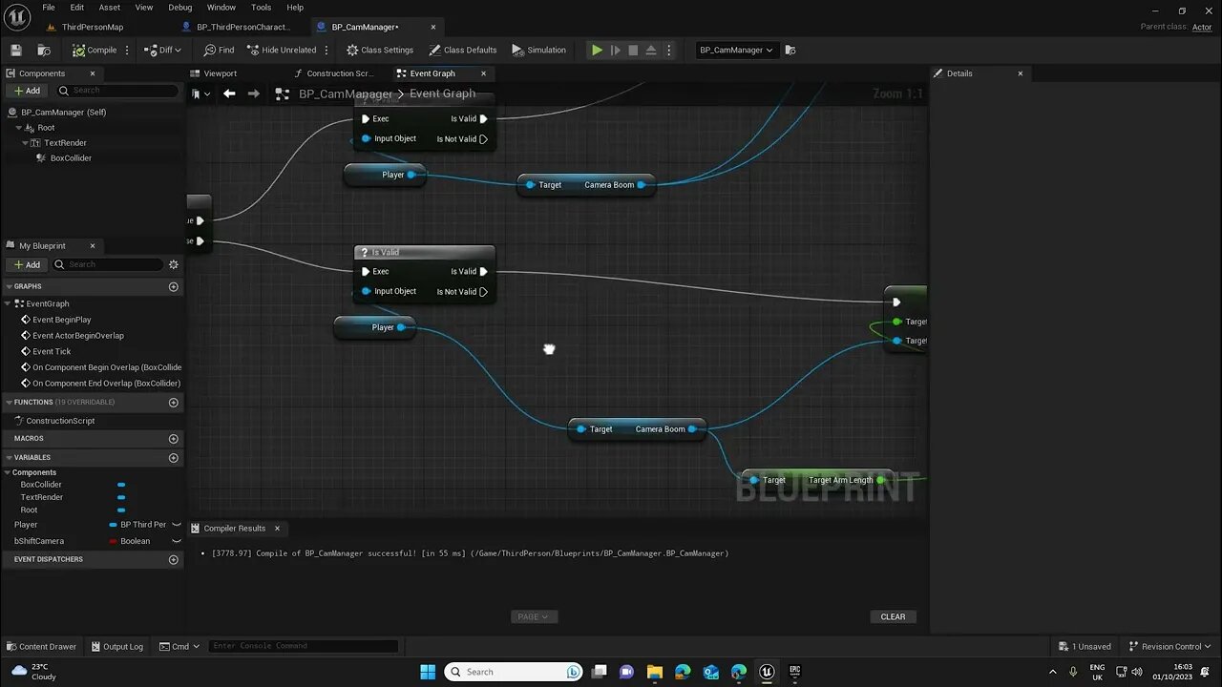Open Epic Games Launcher in taskbar

794,672
